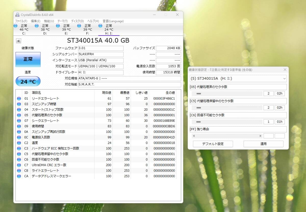
Task: Click the しきい値 column header
Action: click(x=140, y=93)
